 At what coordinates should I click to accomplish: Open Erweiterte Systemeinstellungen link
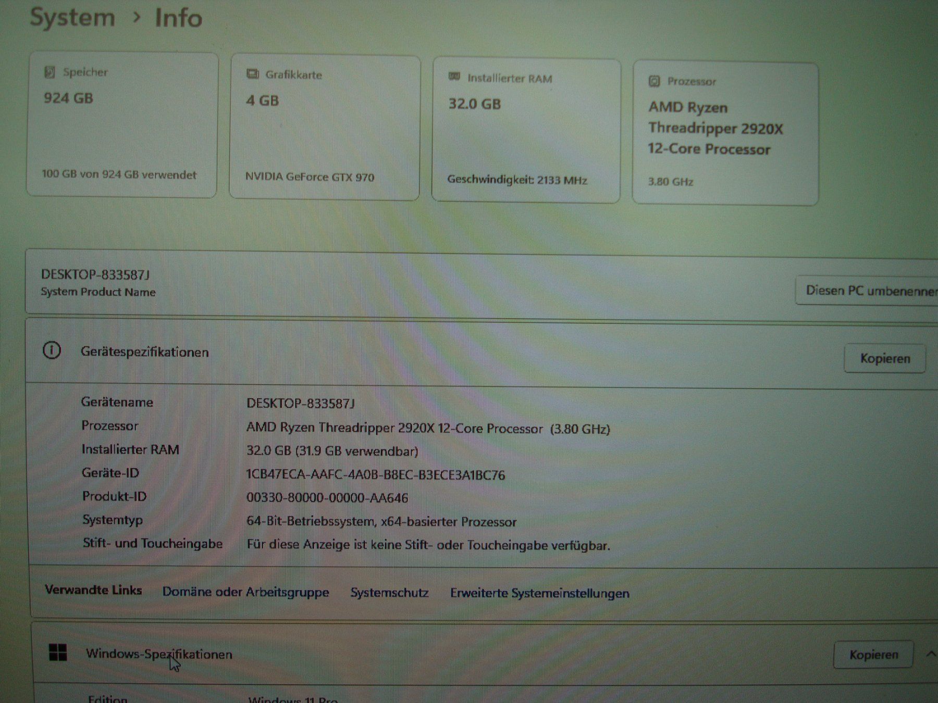coord(539,593)
